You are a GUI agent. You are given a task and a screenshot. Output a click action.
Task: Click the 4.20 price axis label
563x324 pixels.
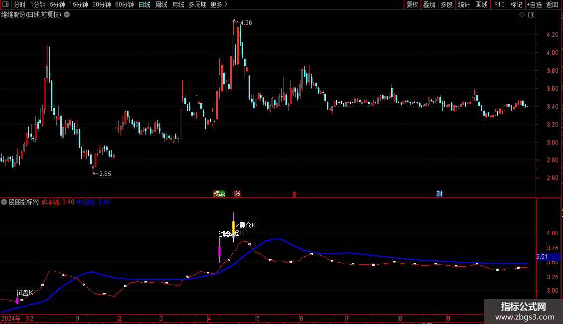(552, 35)
